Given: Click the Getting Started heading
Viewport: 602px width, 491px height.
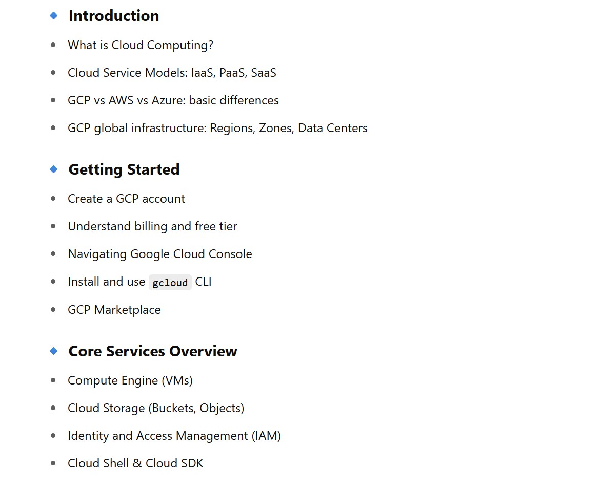Looking at the screenshot, I should [x=124, y=169].
